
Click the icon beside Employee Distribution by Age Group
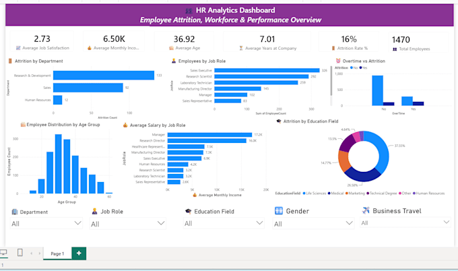(23, 125)
